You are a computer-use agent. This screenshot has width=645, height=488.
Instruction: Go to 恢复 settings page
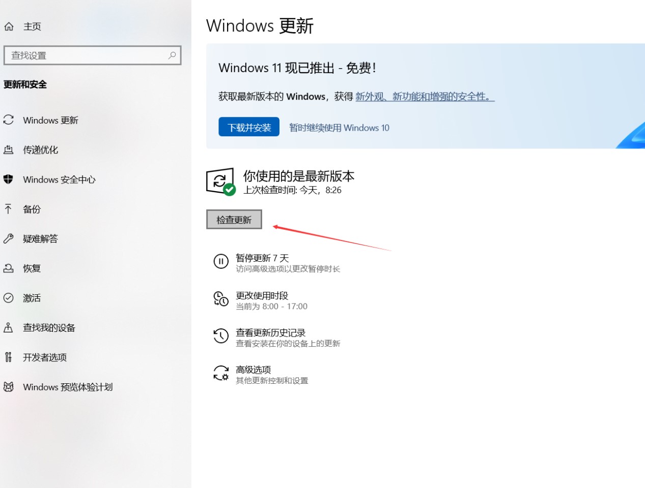(x=32, y=268)
